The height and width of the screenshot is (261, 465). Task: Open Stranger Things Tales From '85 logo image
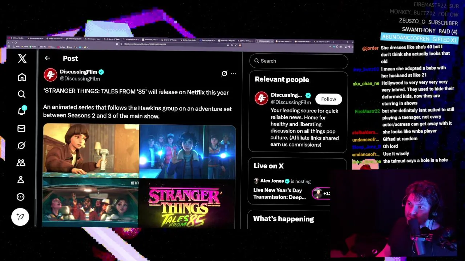[x=187, y=204]
